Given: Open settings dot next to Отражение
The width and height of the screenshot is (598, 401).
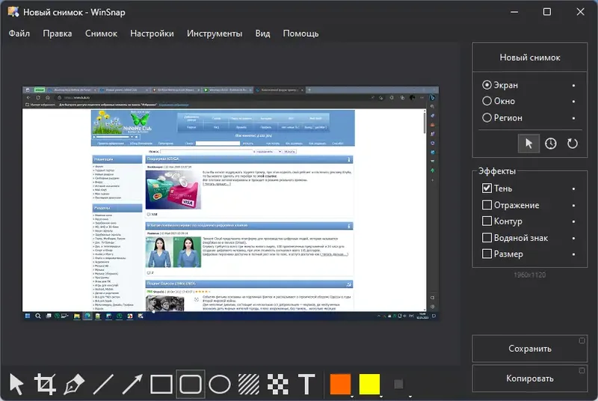Looking at the screenshot, I should point(573,206).
